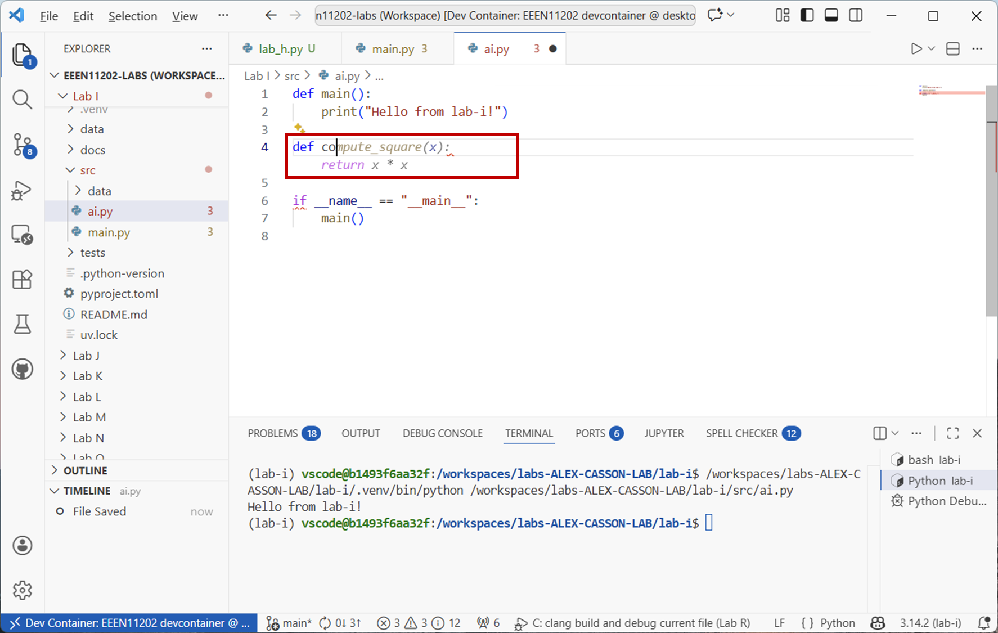The width and height of the screenshot is (998, 633).
Task: Switch to the PROBLEMS panel tab
Action: pyautogui.click(x=273, y=433)
